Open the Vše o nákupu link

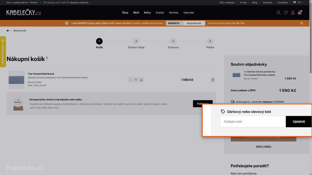pos(227,2)
